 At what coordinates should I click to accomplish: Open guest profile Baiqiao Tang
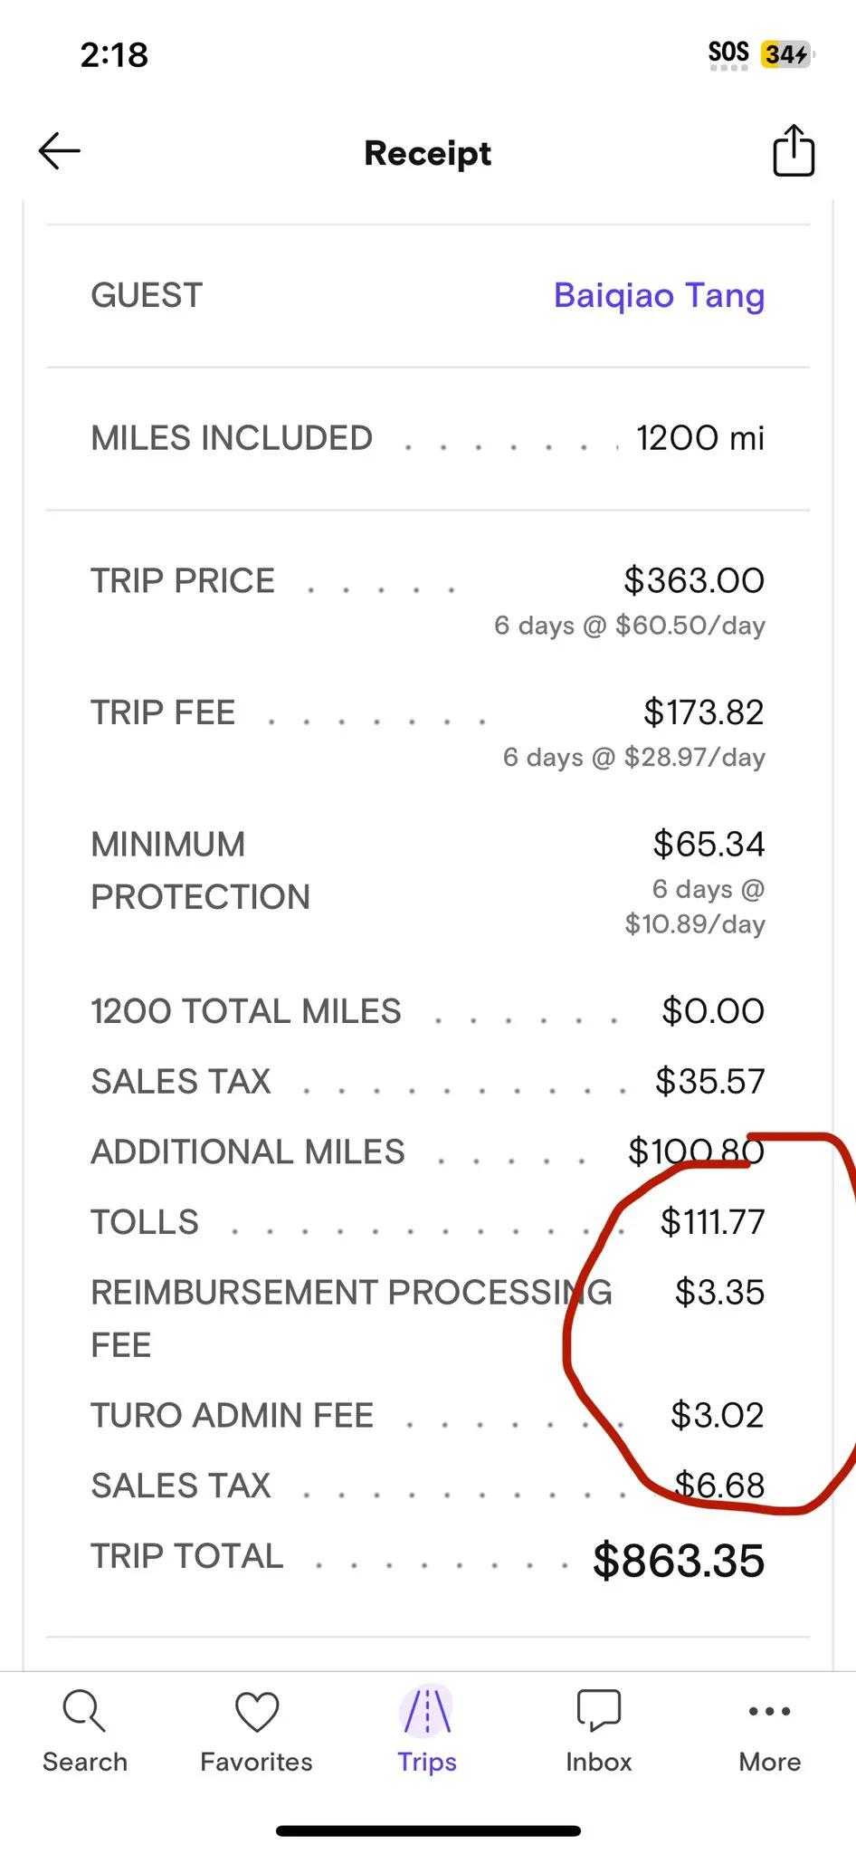coord(659,296)
